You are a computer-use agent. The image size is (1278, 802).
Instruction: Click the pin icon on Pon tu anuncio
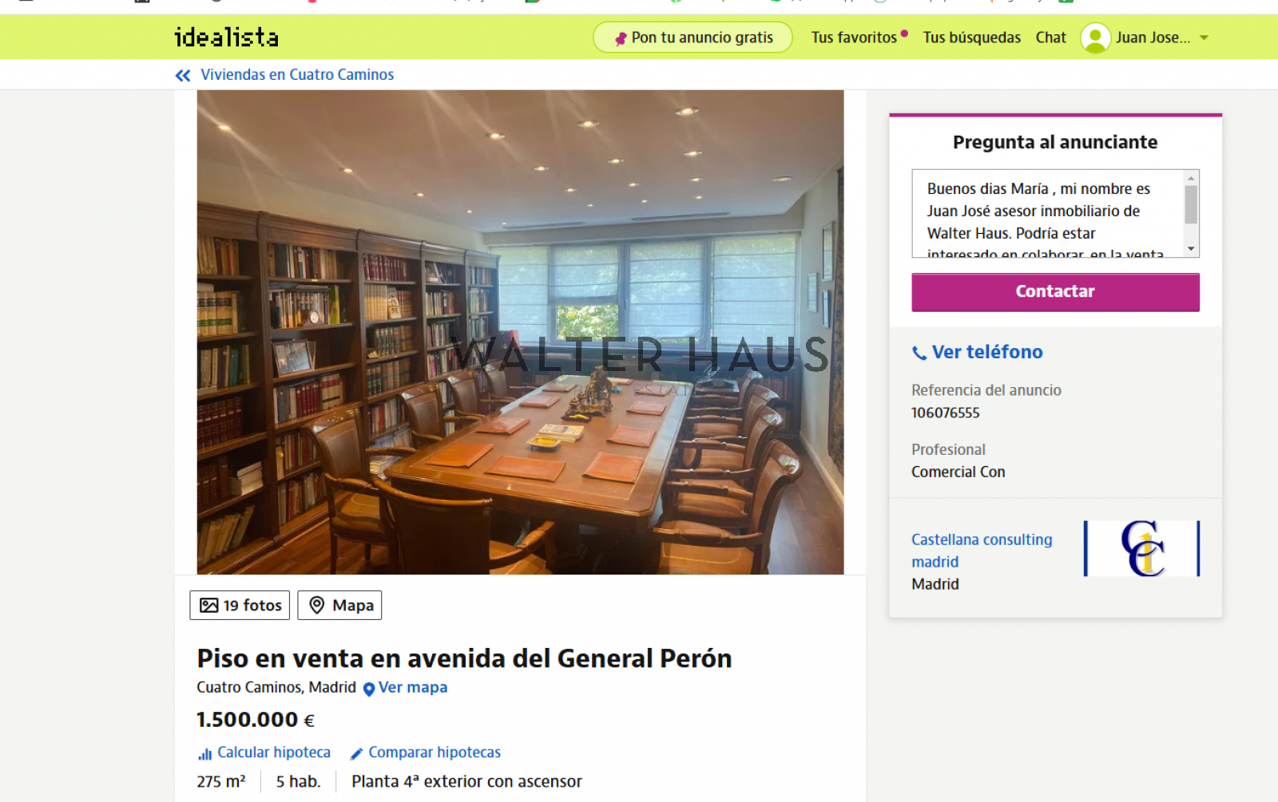coord(621,38)
